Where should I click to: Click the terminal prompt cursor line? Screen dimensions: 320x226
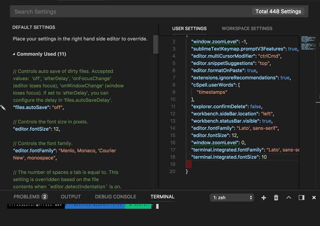pos(157,206)
